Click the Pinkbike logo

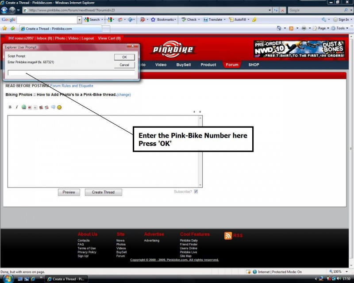tap(173, 49)
